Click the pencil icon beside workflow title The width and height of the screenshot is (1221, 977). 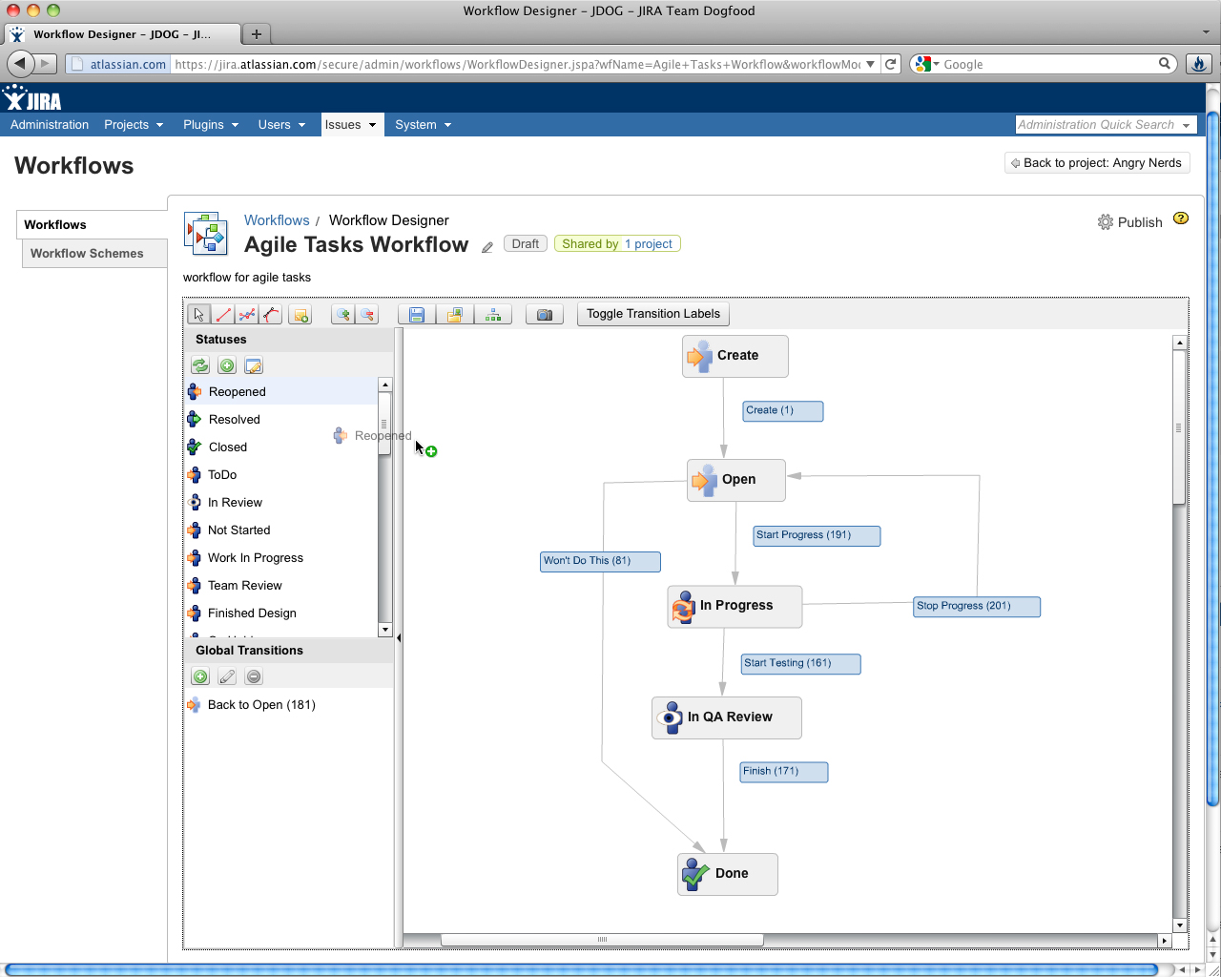pyautogui.click(x=487, y=247)
